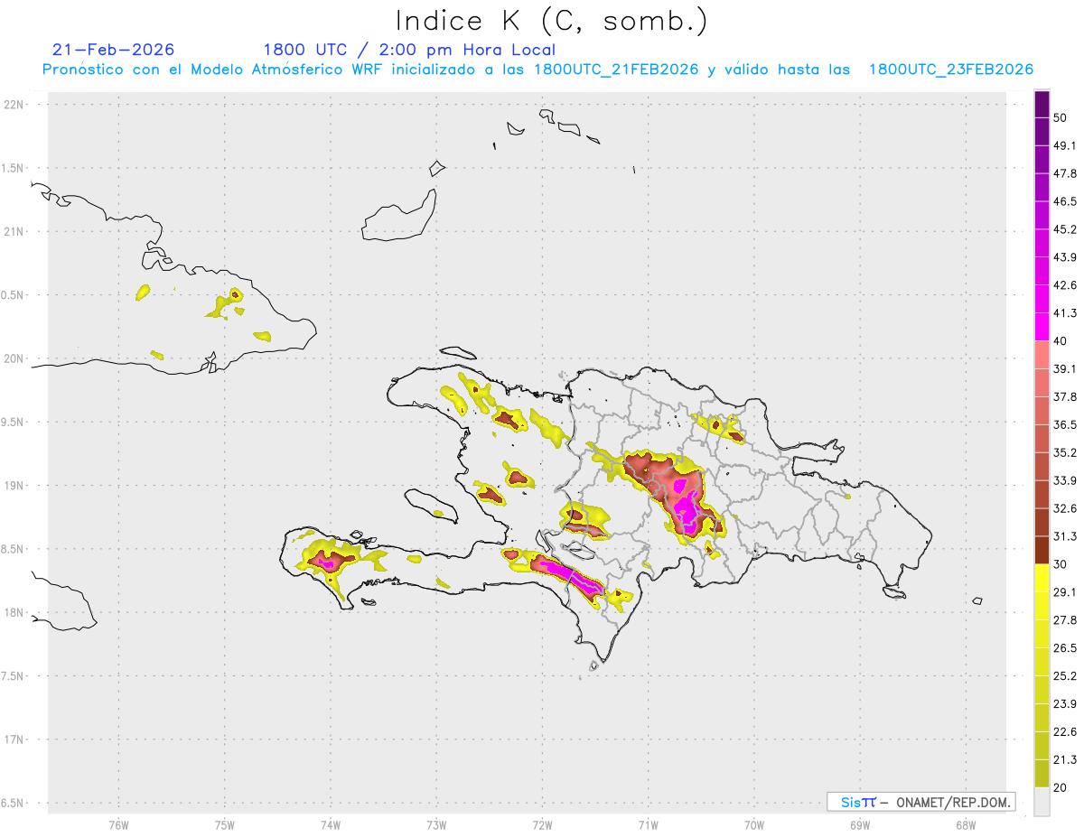Image resolution: width=1084 pixels, height=837 pixels.
Task: Click the '69W' longitude label
Action: [860, 825]
